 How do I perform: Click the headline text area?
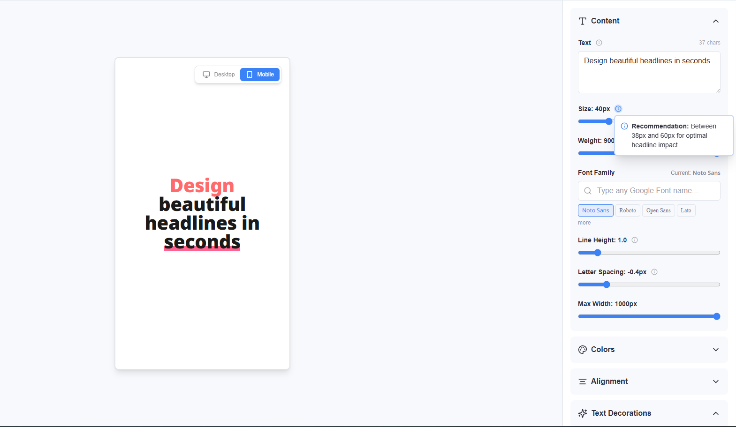tap(649, 72)
